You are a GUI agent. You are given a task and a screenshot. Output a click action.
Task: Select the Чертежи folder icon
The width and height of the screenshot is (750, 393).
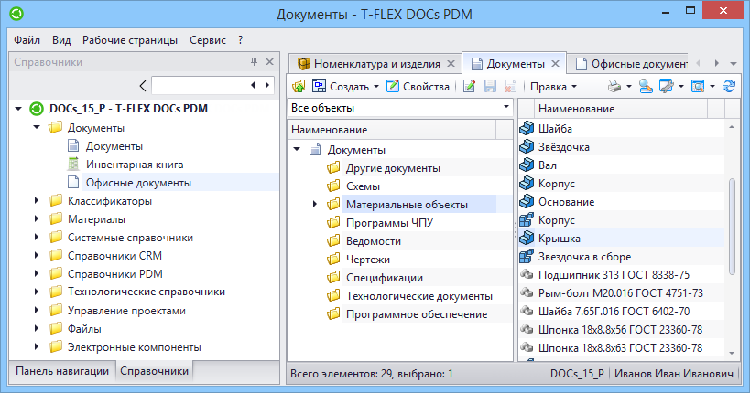pyautogui.click(x=333, y=260)
